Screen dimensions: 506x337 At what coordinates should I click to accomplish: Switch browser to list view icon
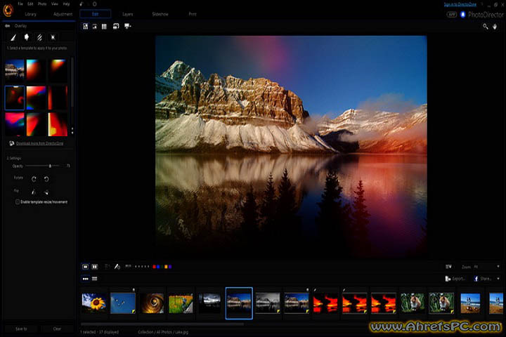[x=95, y=279]
